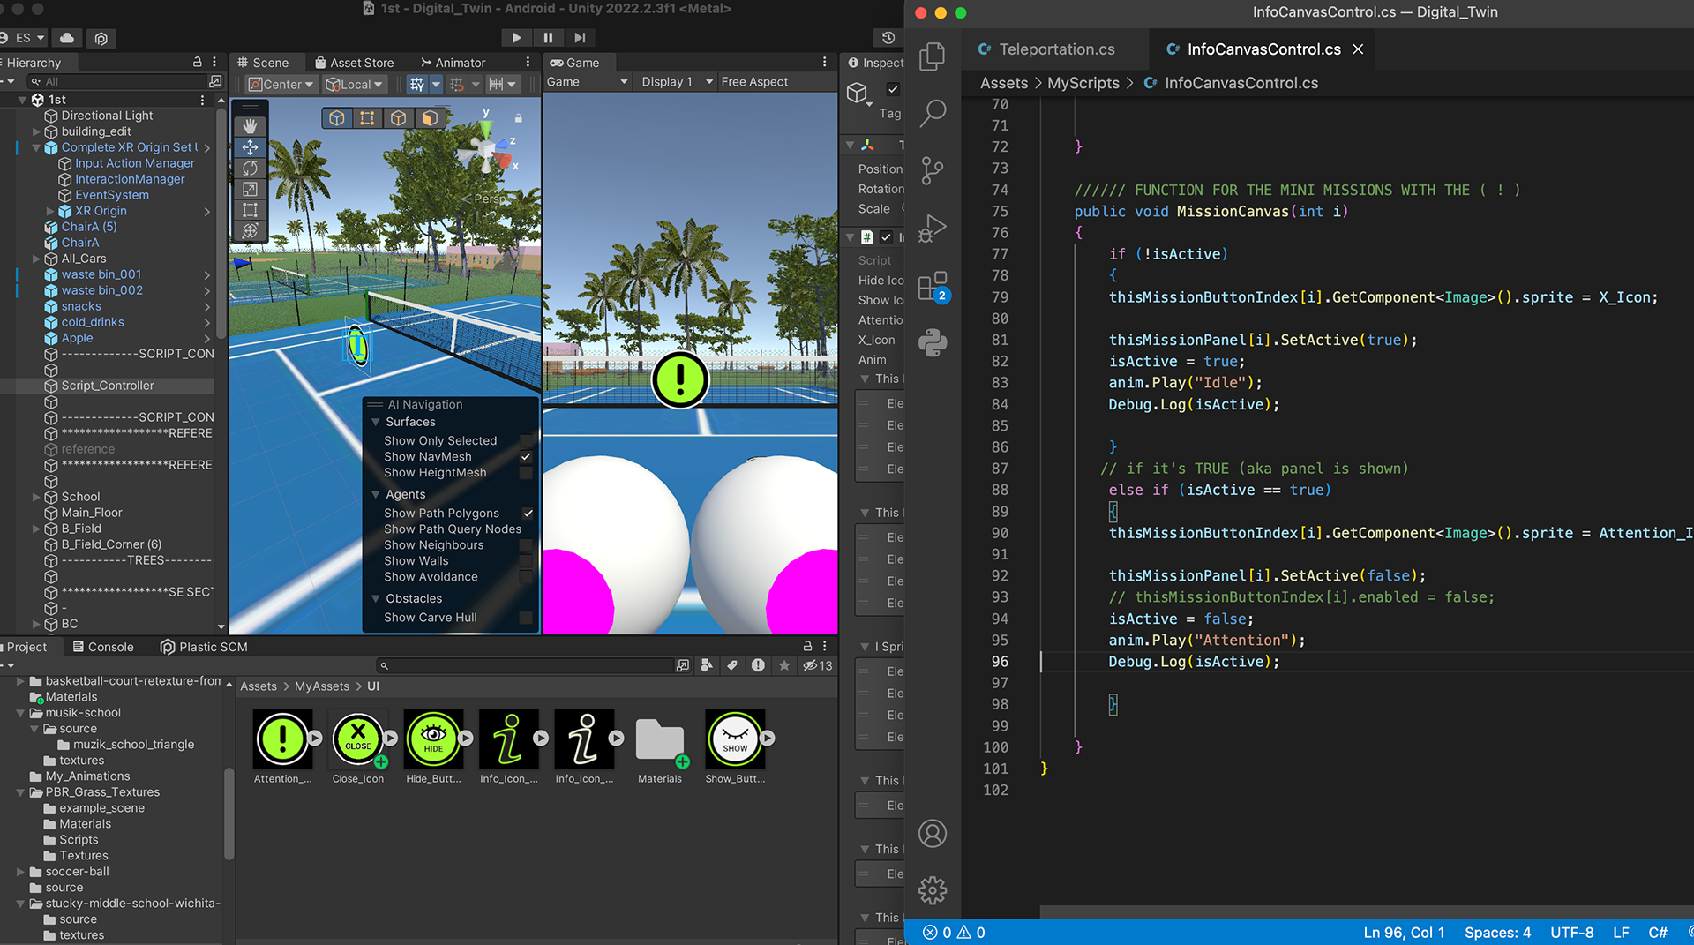
Task: Toggle Show Walls checkbox
Action: [x=528, y=561]
